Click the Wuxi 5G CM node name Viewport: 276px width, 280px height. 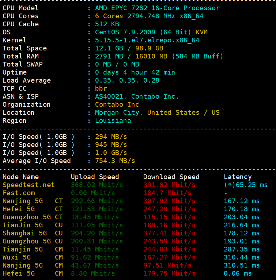33,257
